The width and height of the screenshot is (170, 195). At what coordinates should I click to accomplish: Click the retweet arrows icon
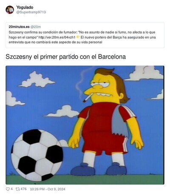[18, 189]
